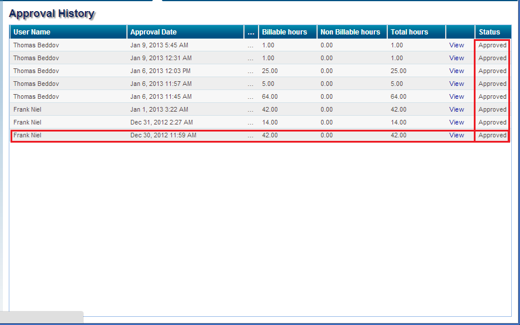Click the Non Billable hours column header
The height and width of the screenshot is (325, 520).
(x=350, y=32)
